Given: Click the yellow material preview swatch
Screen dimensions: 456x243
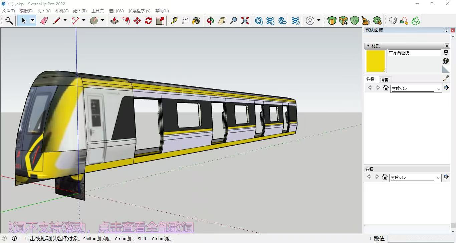Looking at the screenshot, I should (376, 61).
